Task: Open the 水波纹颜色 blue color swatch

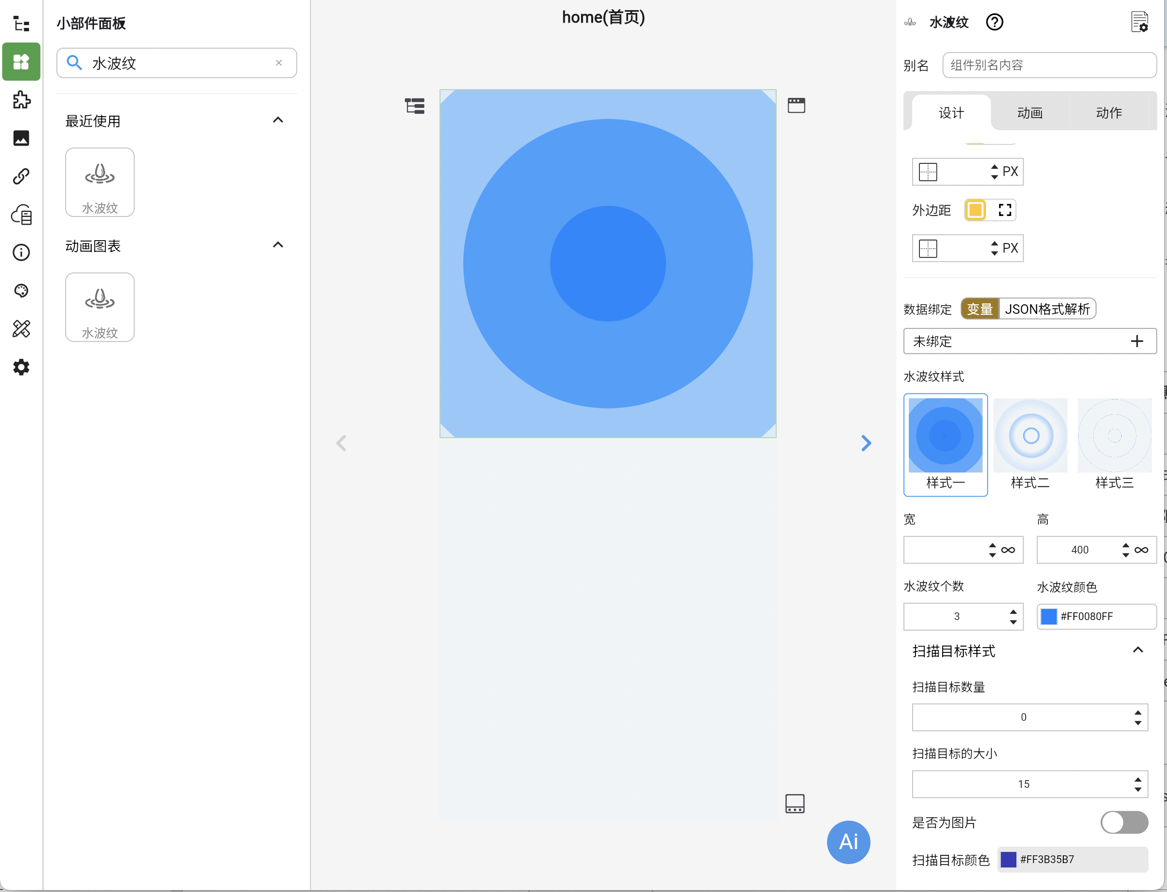Action: 1048,616
